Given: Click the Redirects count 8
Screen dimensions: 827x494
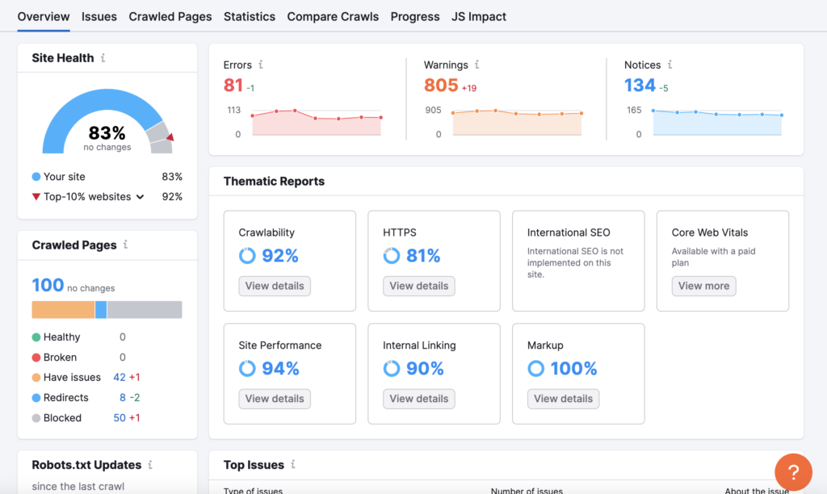Looking at the screenshot, I should coord(123,397).
